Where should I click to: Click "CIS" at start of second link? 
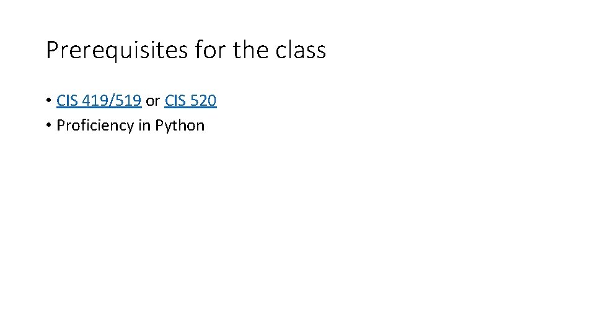pyautogui.click(x=176, y=101)
